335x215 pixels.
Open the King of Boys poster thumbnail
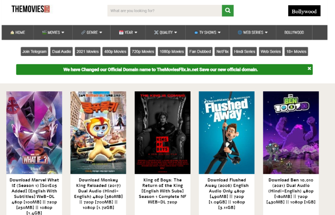click(163, 132)
